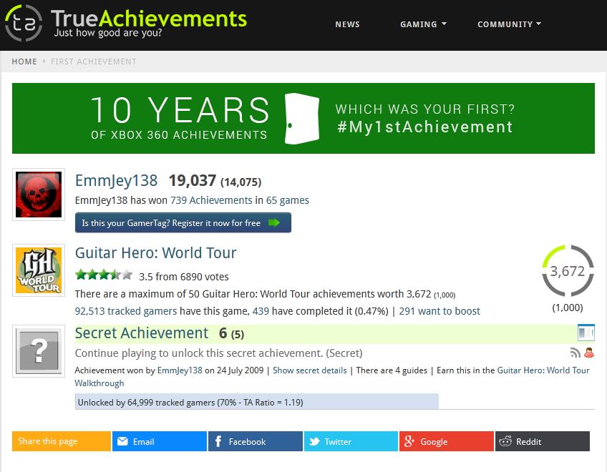Select the 3.5 from 6890 votes text
Viewport: 607px width, 472px height.
pos(184,277)
